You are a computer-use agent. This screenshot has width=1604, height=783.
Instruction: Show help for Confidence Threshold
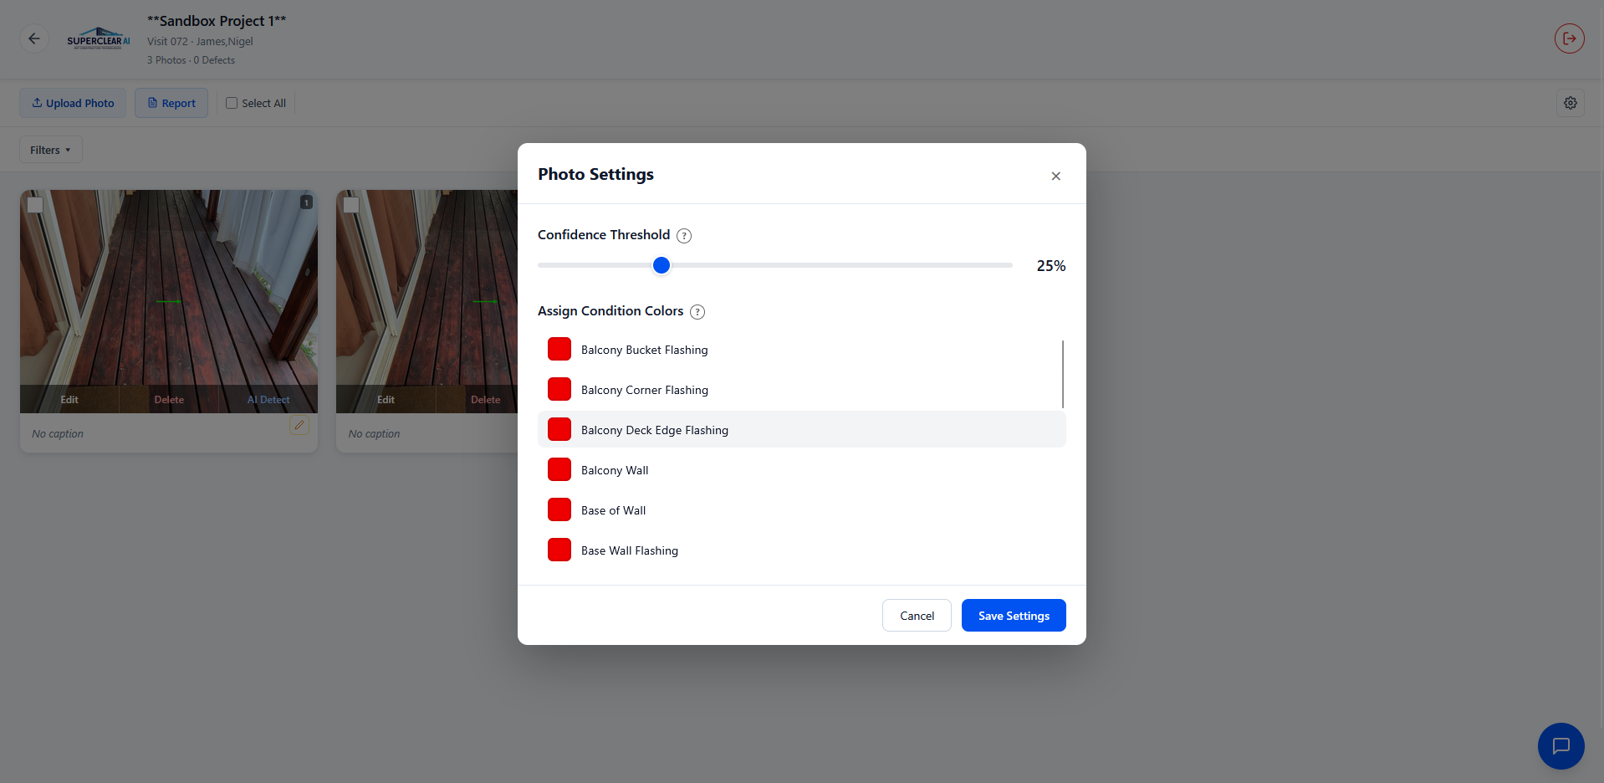(683, 236)
